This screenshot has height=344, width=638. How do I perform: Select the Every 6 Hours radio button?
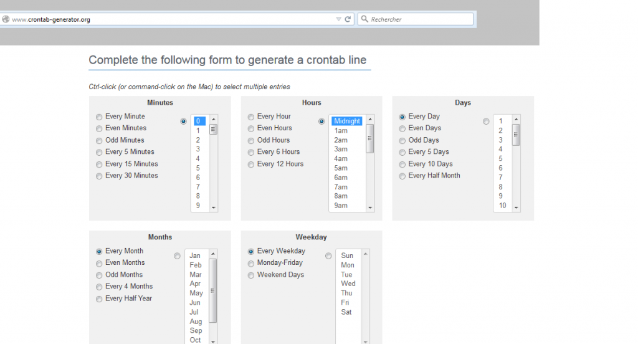[251, 152]
